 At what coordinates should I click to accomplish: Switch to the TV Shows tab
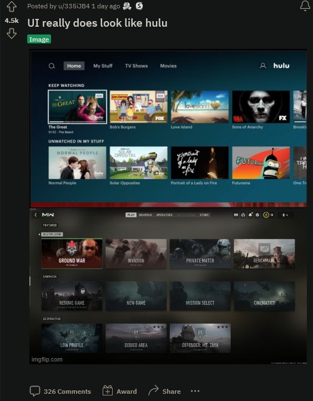136,66
